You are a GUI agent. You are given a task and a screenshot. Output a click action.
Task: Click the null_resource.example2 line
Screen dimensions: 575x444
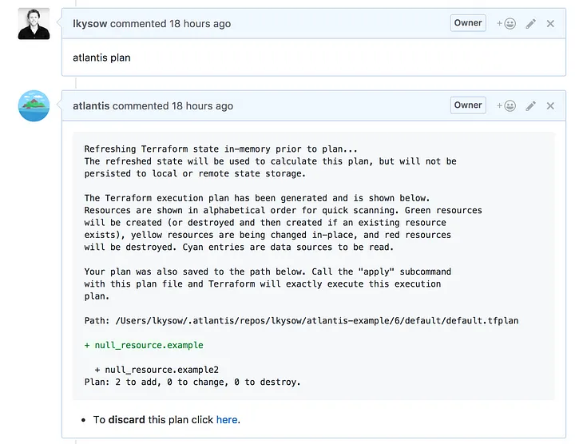pyautogui.click(x=157, y=370)
